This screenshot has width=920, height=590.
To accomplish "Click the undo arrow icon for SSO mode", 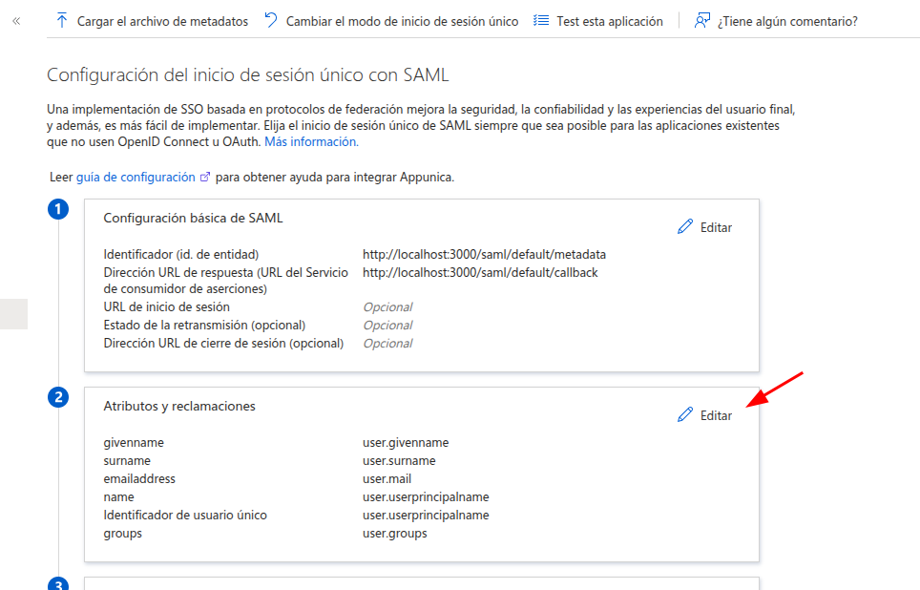I will pyautogui.click(x=270, y=20).
